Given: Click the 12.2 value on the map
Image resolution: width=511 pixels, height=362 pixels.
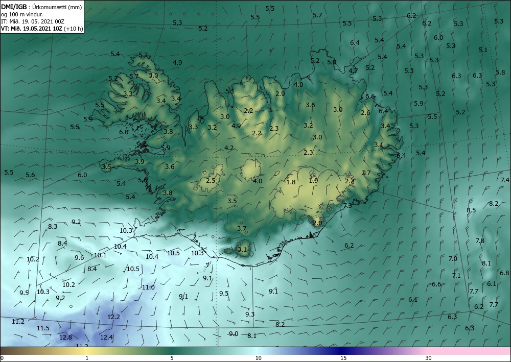Looking at the screenshot, I should [113, 317].
